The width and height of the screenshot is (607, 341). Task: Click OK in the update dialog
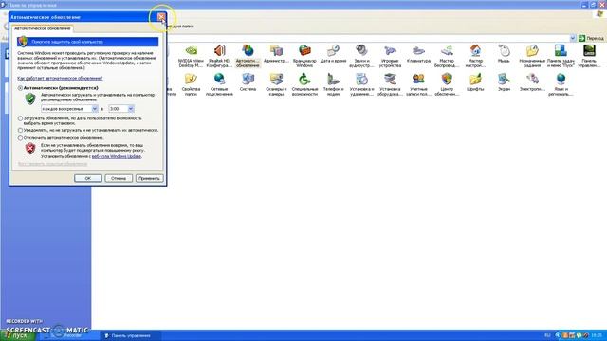[88, 178]
